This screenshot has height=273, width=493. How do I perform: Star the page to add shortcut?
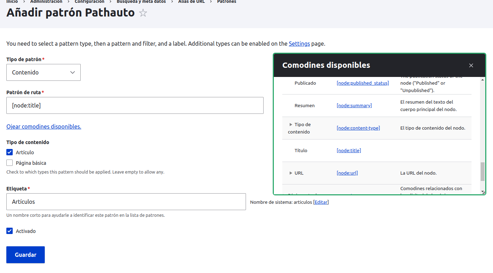143,13
